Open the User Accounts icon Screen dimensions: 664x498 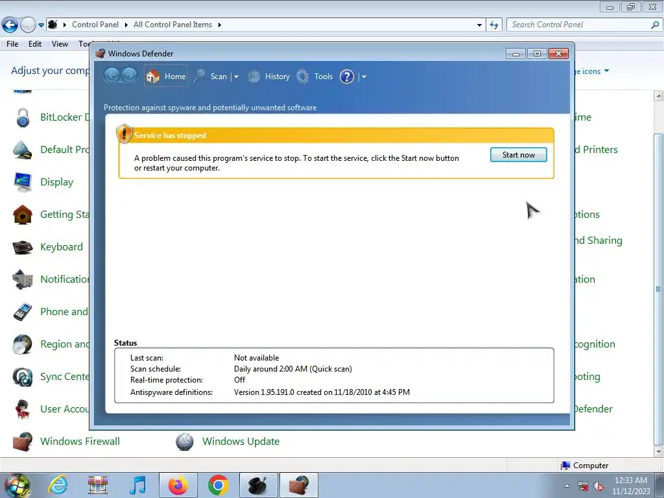coord(23,409)
